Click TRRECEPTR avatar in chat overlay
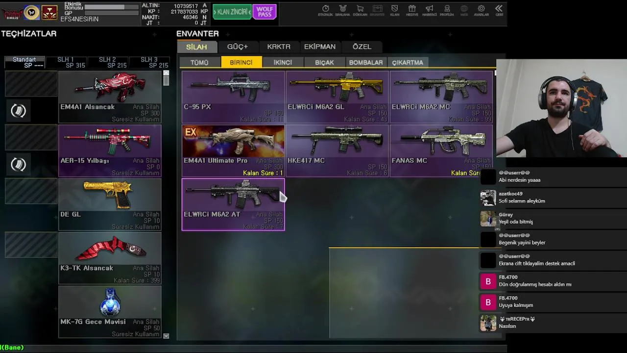This screenshot has height=353, width=627. click(x=488, y=323)
